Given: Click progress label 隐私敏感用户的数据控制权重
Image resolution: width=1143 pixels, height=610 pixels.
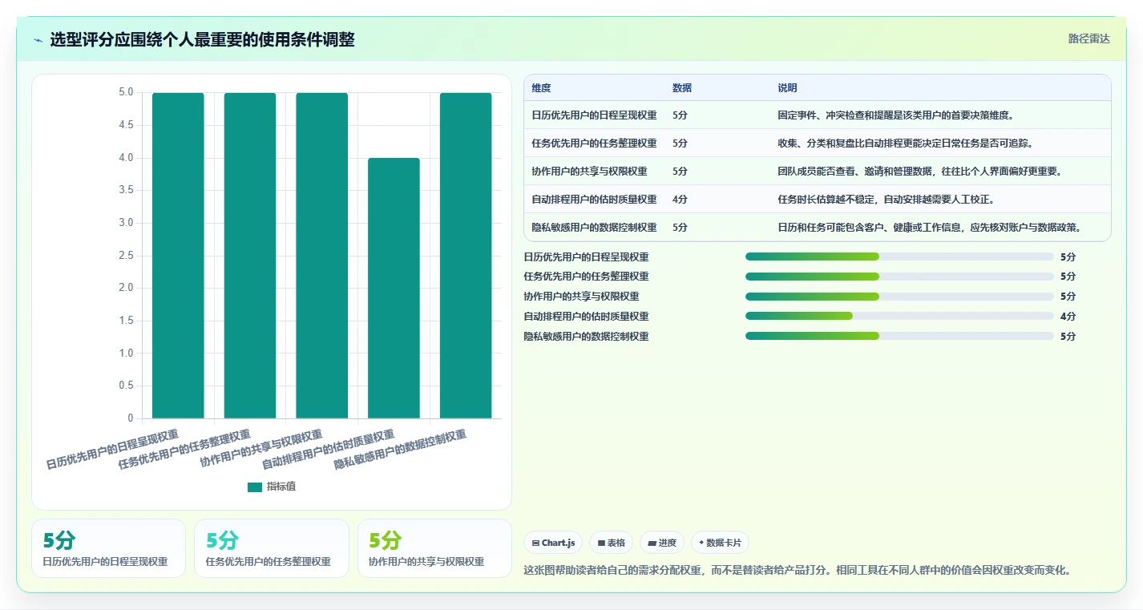Looking at the screenshot, I should (x=586, y=337).
